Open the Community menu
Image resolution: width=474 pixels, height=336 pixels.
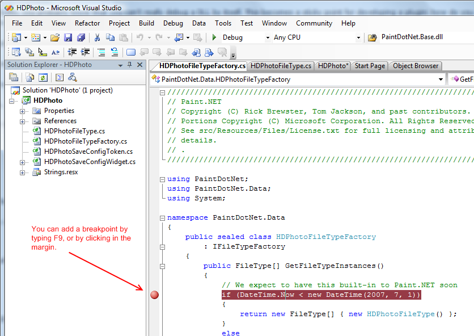[x=314, y=23]
